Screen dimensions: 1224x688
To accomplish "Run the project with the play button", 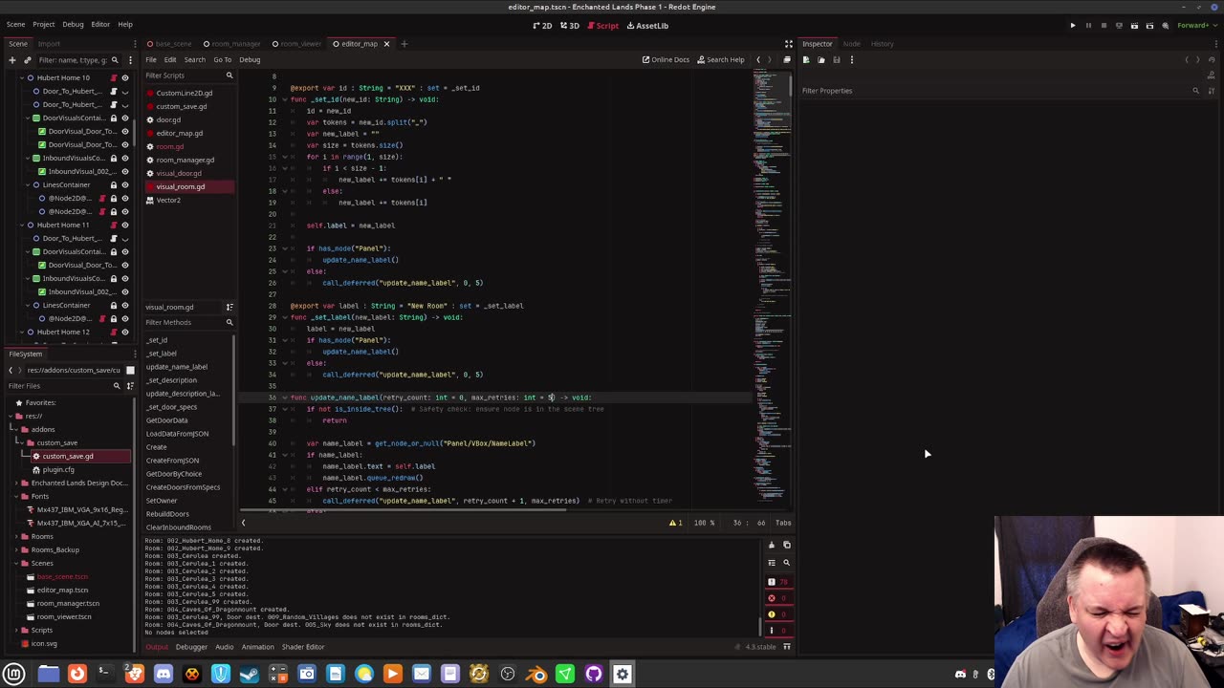I will tap(1073, 26).
